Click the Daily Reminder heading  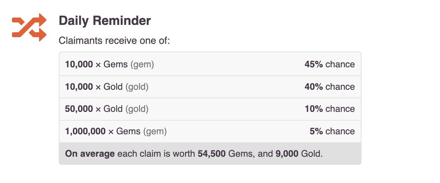point(105,21)
